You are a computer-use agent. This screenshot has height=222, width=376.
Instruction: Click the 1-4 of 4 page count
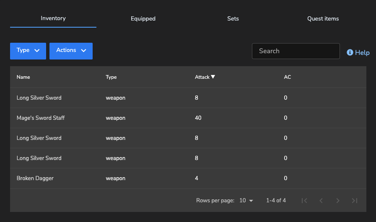pos(276,200)
